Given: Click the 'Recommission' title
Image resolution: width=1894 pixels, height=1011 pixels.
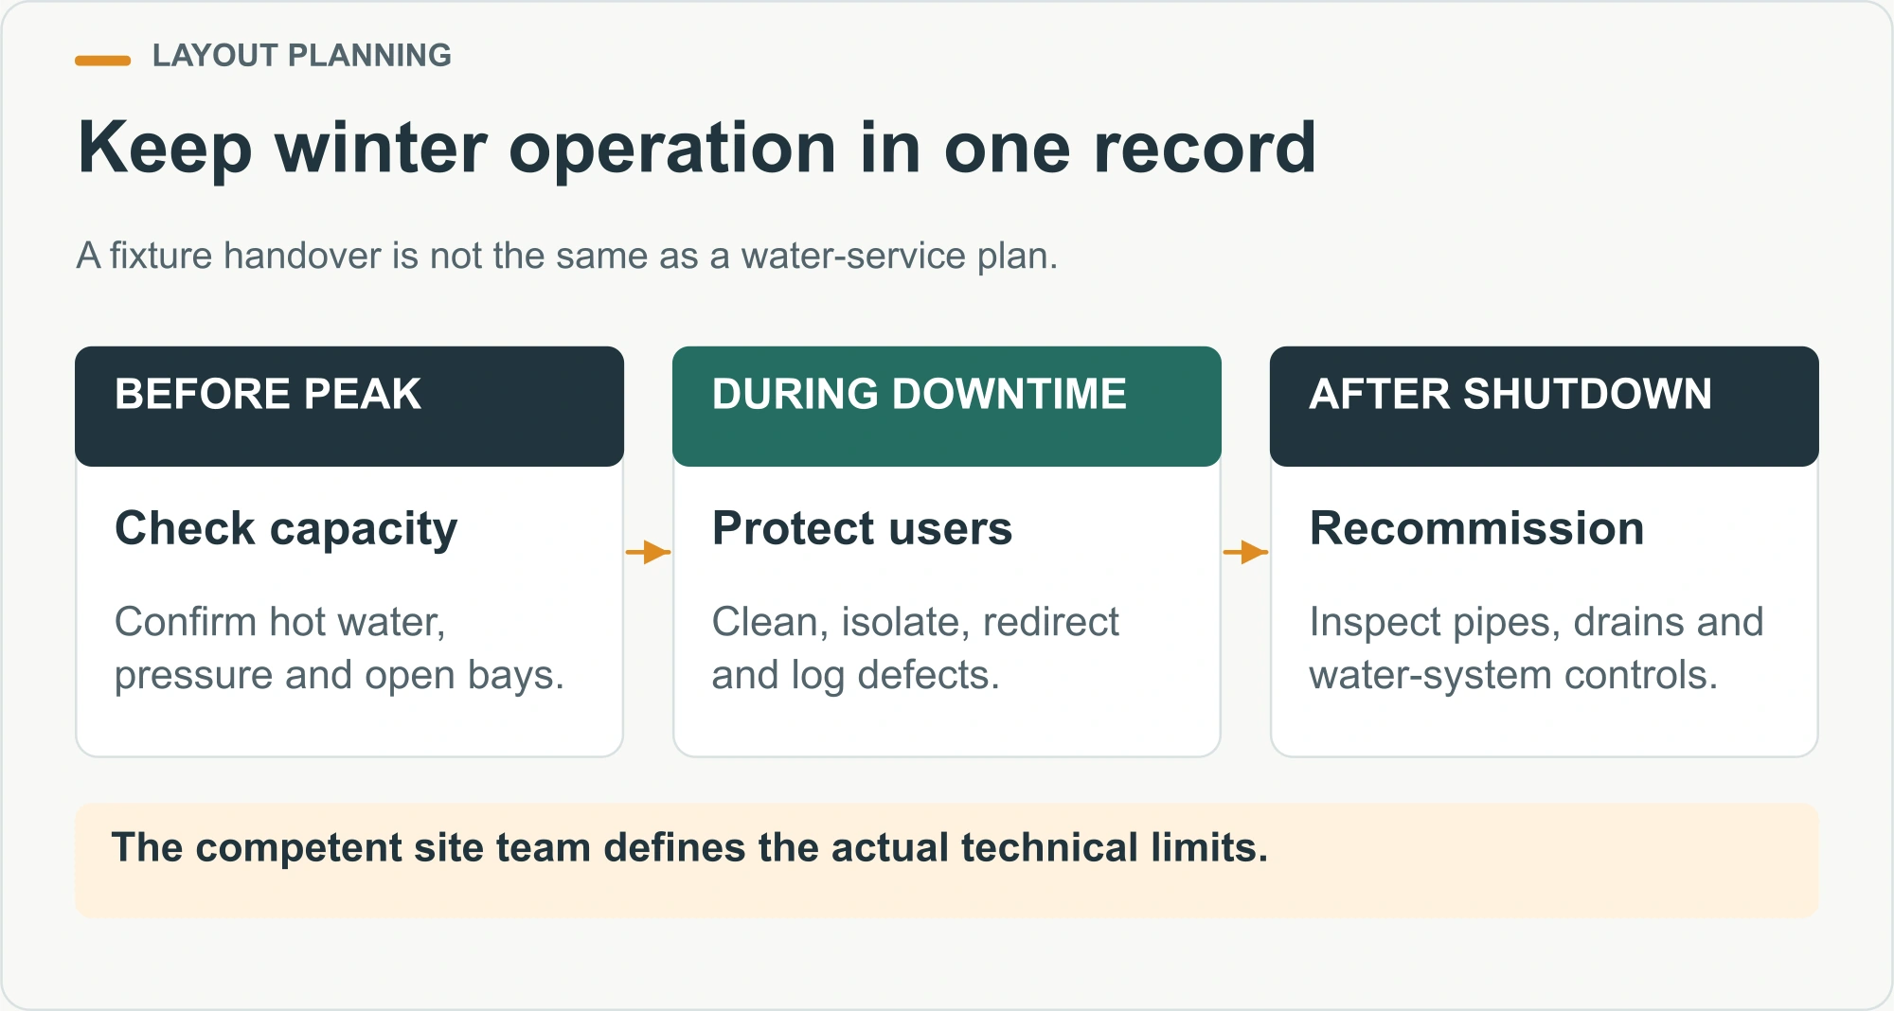Looking at the screenshot, I should point(1476,528).
